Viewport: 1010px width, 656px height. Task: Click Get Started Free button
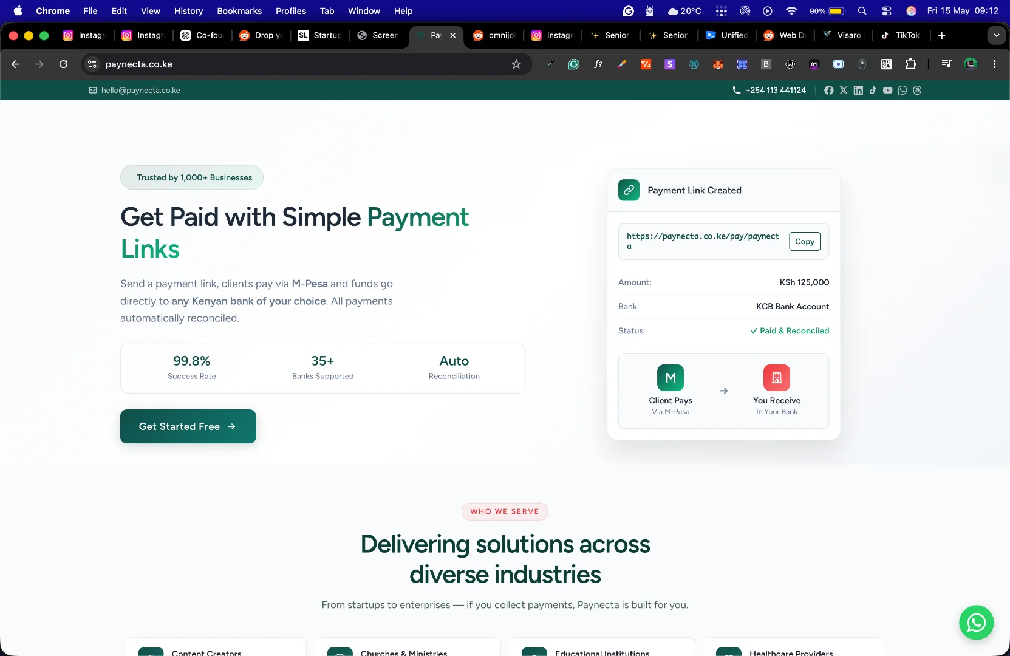point(188,426)
